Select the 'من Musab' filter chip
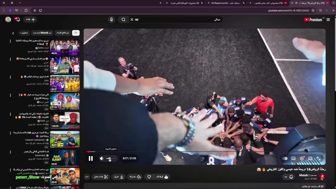The image size is (336, 189). [42, 33]
